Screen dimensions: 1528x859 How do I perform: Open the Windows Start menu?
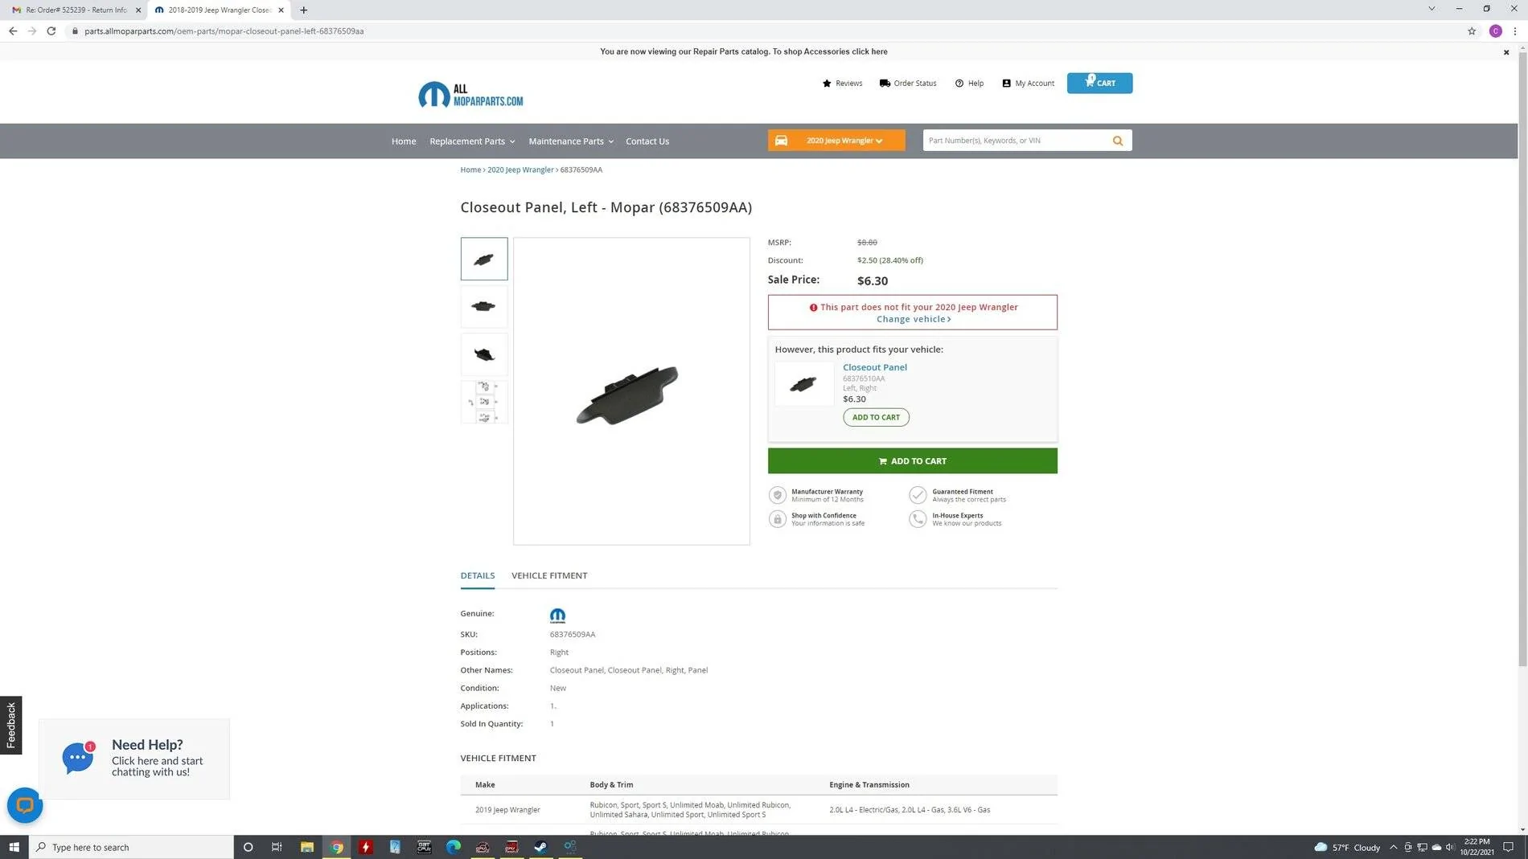pyautogui.click(x=14, y=847)
